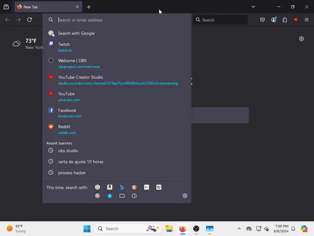The height and width of the screenshot is (236, 314).
Task: Select the Reddit suggestion
Action: pos(117,130)
